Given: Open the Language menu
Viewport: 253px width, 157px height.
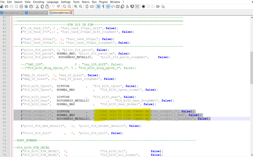Looking at the screenshot, I should point(52,2).
